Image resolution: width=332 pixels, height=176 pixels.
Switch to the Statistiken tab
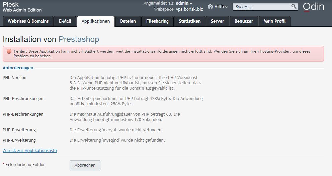click(189, 21)
